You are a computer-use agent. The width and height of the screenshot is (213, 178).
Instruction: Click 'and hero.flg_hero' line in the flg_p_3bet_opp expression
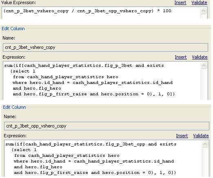tap(38, 167)
